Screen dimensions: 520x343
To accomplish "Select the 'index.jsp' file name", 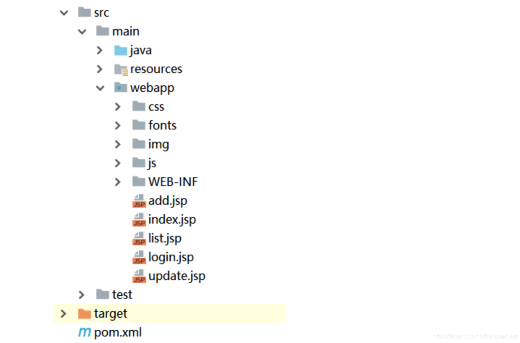I will [172, 220].
